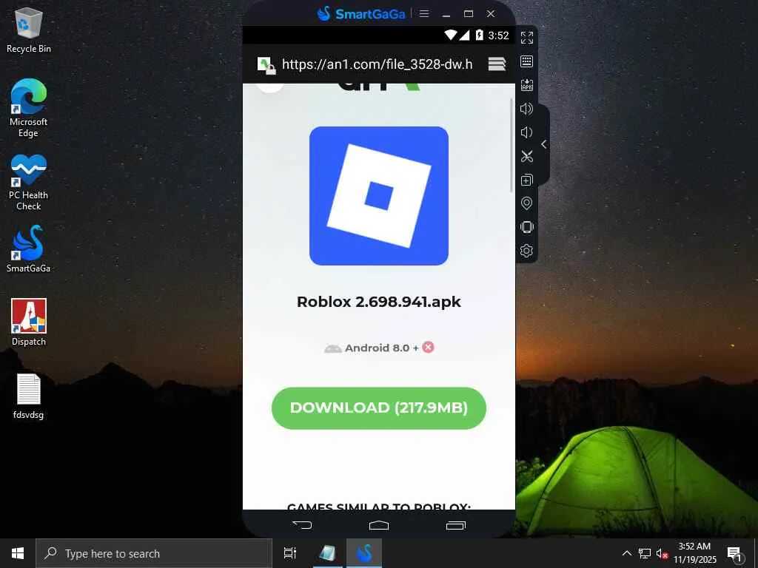Click the Roblox app icon image

(x=379, y=196)
